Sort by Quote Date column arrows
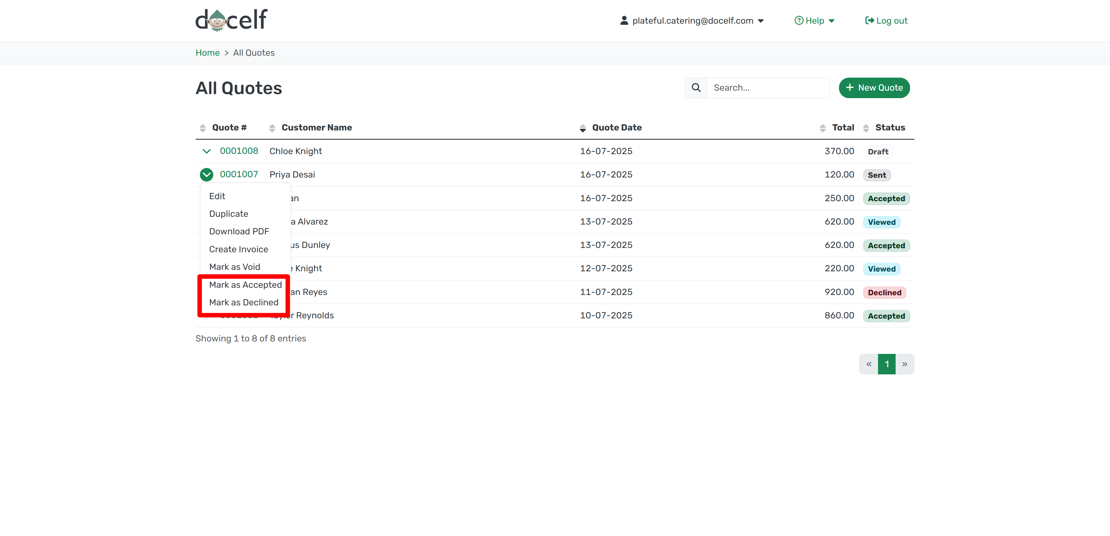This screenshot has width=1110, height=536. pos(582,128)
